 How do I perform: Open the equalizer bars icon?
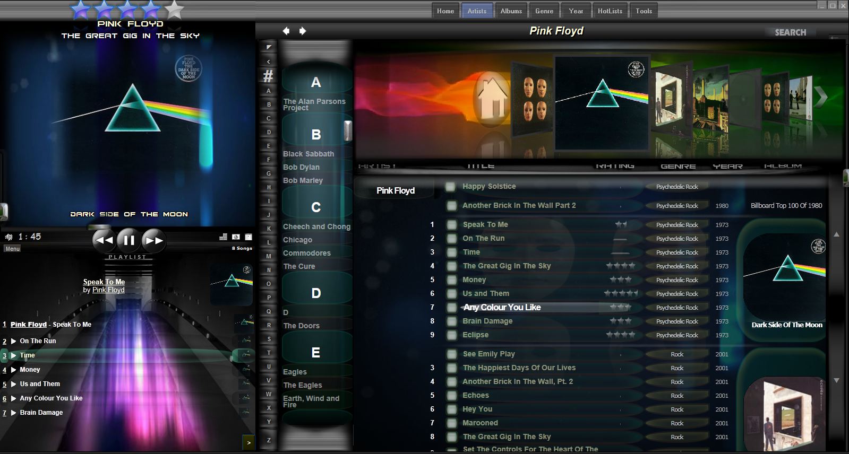(x=224, y=237)
